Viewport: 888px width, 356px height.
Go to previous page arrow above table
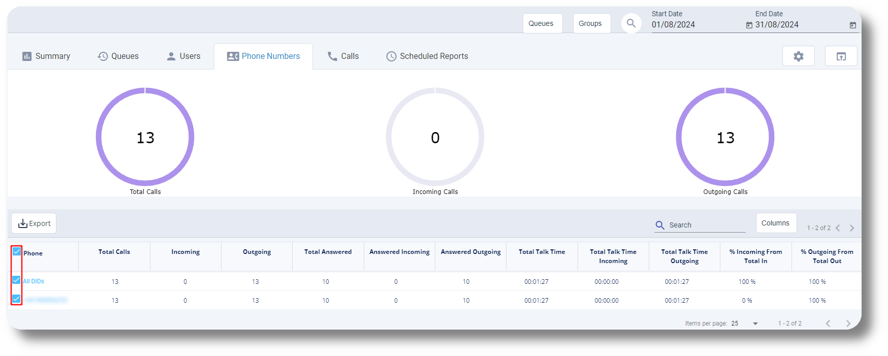pos(838,228)
